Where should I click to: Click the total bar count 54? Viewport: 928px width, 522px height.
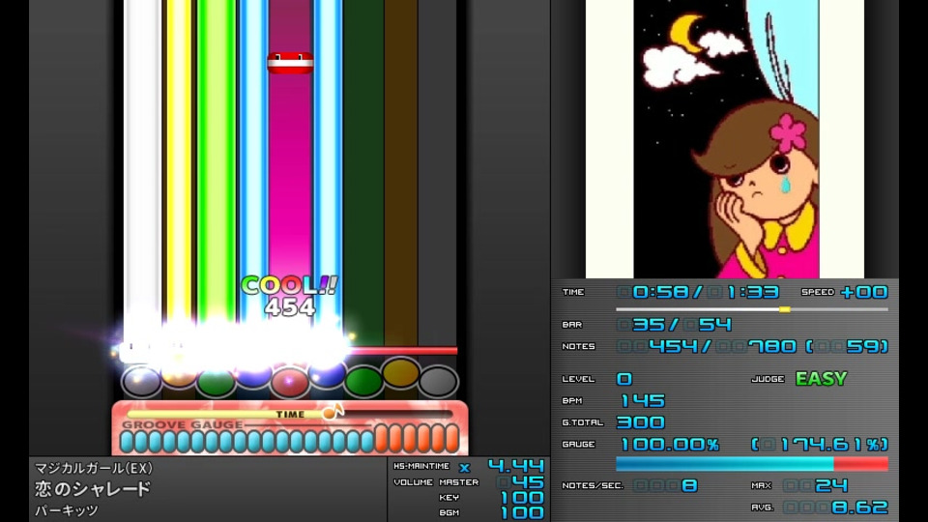point(715,325)
